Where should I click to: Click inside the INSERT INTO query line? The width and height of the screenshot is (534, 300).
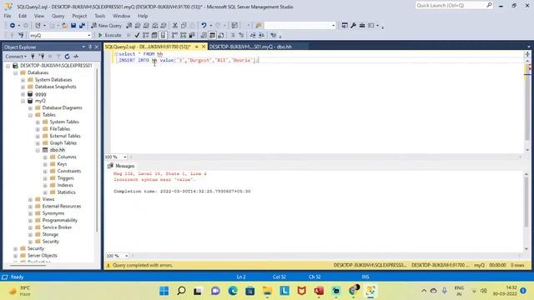click(189, 60)
